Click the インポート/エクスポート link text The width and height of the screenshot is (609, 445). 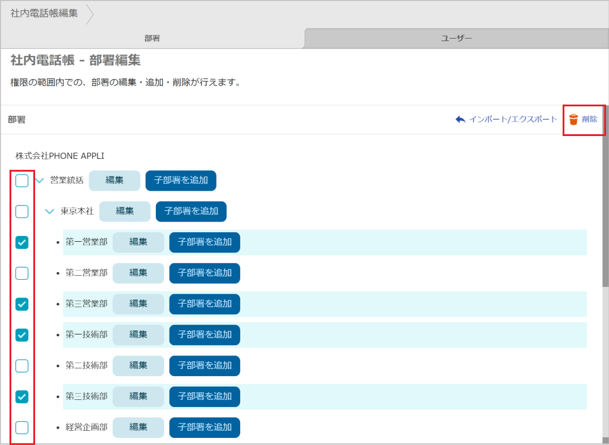point(513,119)
